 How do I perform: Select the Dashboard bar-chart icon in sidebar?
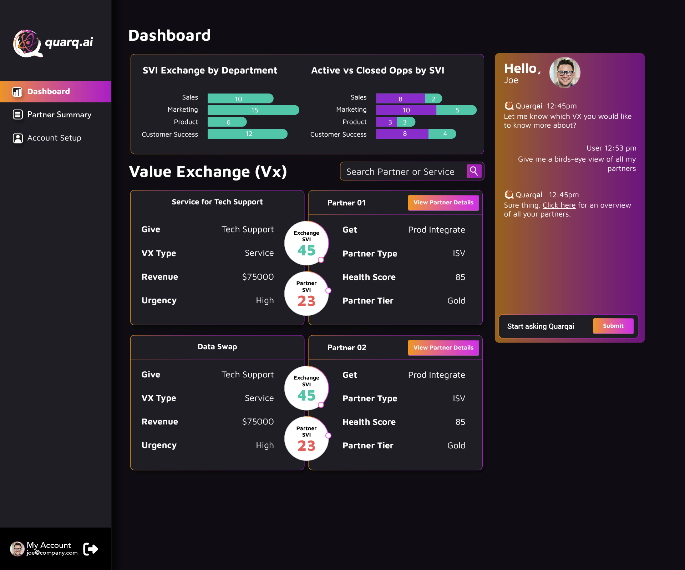click(x=17, y=92)
